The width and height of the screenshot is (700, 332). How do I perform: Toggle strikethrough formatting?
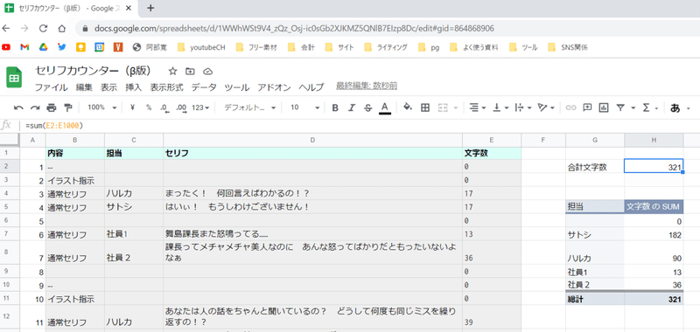click(367, 107)
